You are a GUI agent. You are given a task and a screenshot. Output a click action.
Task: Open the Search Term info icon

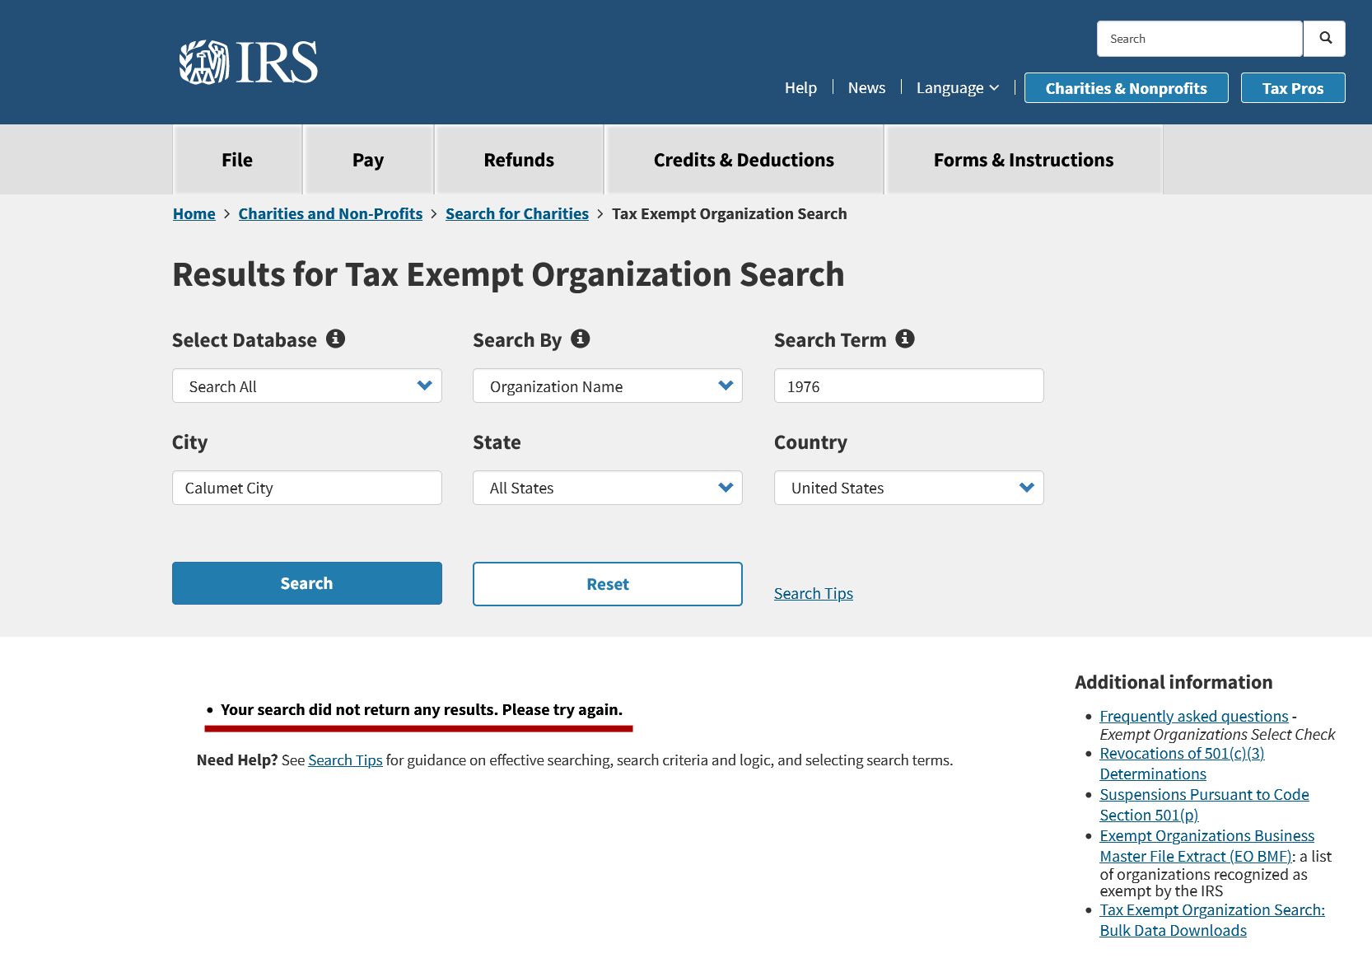(x=905, y=339)
